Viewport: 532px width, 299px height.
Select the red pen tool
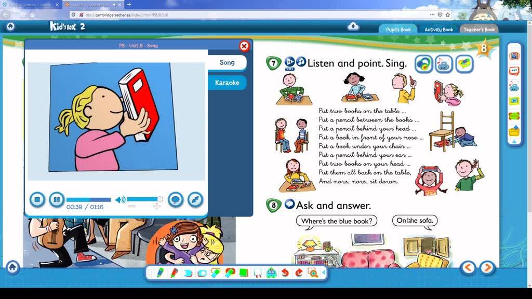pyautogui.click(x=174, y=273)
